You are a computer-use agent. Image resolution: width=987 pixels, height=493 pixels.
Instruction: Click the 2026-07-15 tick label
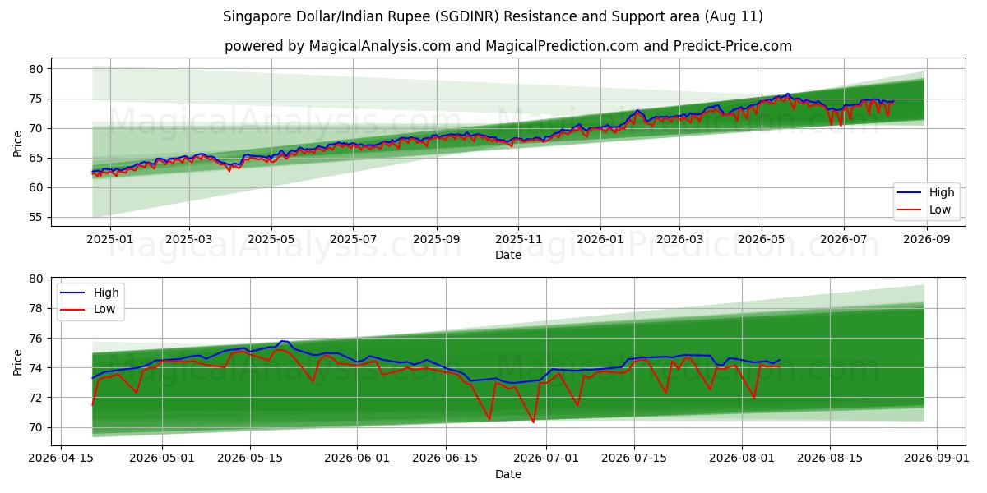(634, 458)
